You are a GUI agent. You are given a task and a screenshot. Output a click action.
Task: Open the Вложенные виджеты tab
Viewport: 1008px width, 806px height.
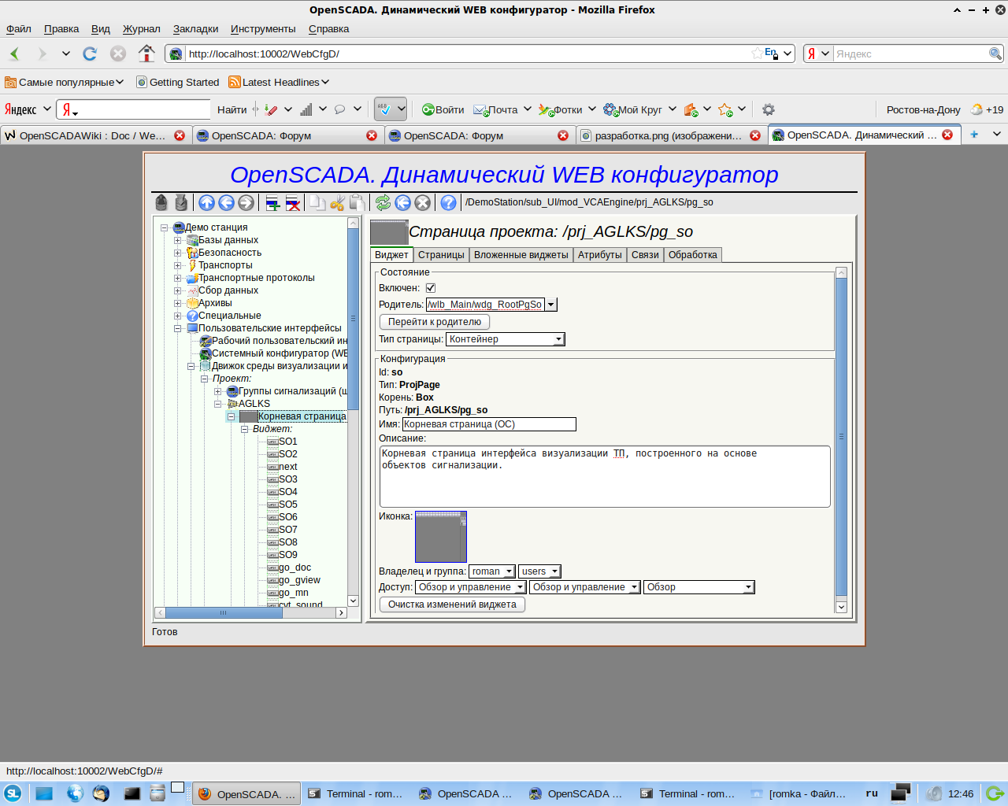[521, 255]
